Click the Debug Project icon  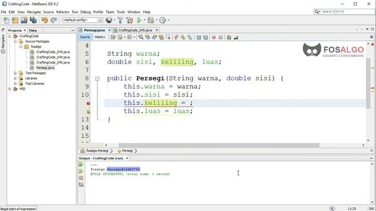[x=150, y=20]
